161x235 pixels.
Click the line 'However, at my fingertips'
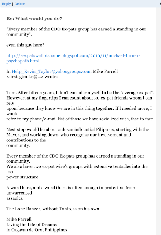[79, 98]
